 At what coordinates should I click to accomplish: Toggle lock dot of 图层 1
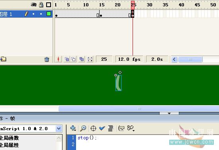[41, 14]
